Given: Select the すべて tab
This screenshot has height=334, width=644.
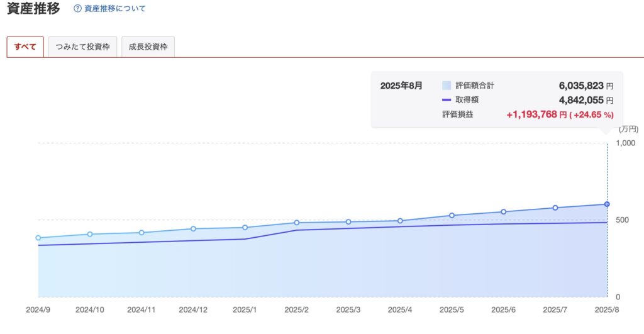Looking at the screenshot, I should pos(25,47).
